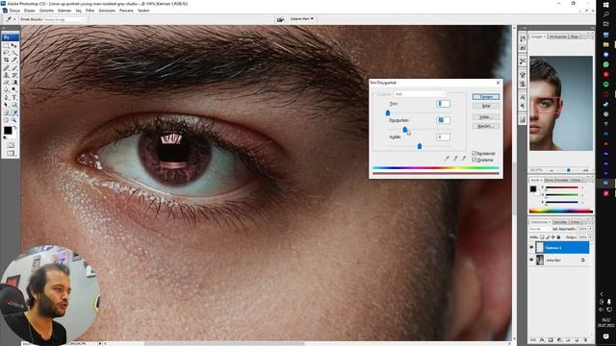Click the Açıklık slider handle
The image size is (616, 346).
click(420, 146)
